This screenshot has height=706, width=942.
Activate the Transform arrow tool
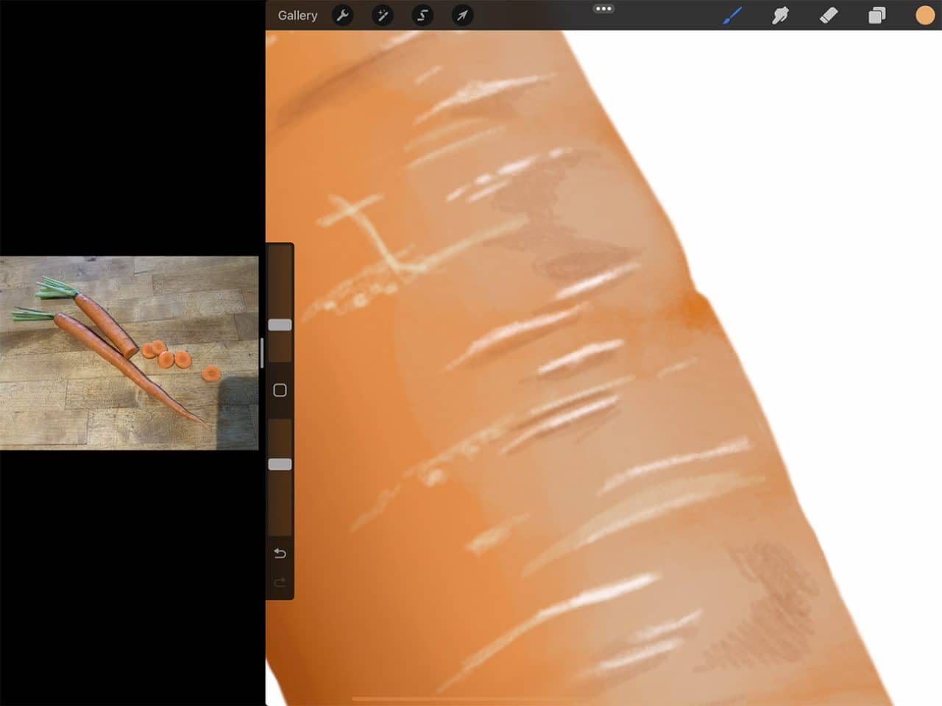point(462,15)
